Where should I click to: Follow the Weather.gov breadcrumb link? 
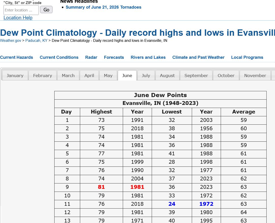[10, 41]
